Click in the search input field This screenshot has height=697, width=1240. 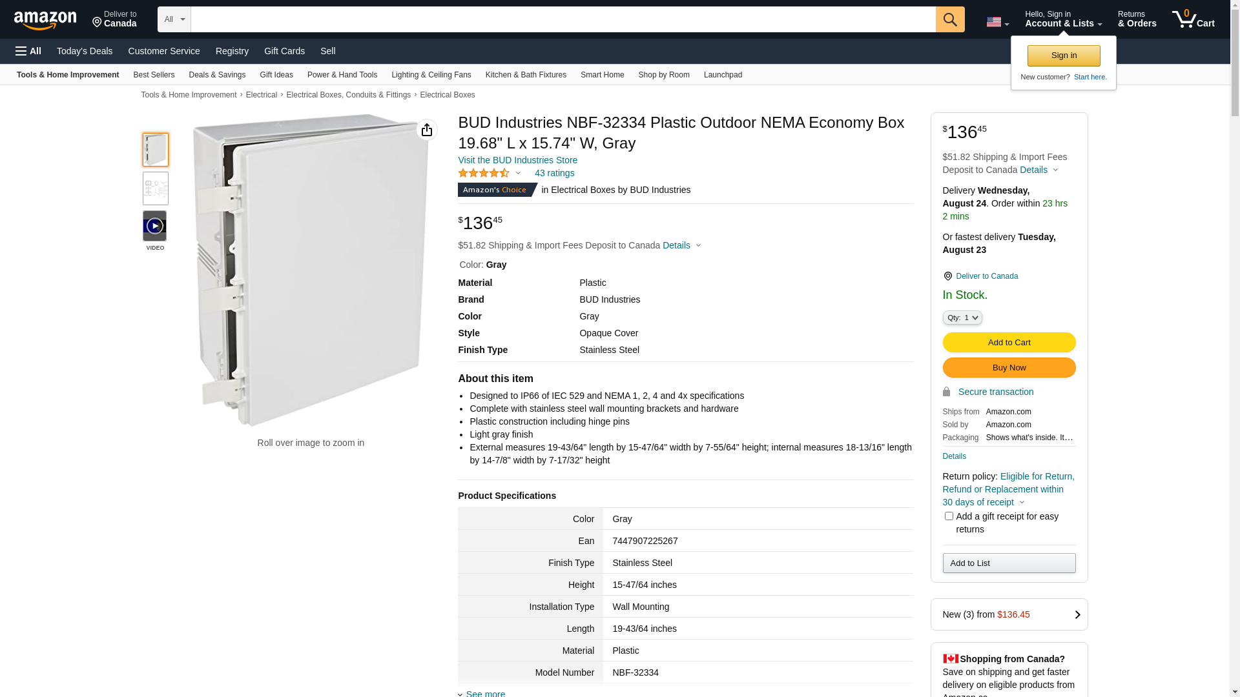tap(562, 19)
